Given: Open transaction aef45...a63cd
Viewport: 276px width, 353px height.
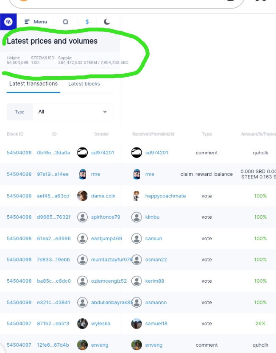Looking at the screenshot, I should pos(53,196).
